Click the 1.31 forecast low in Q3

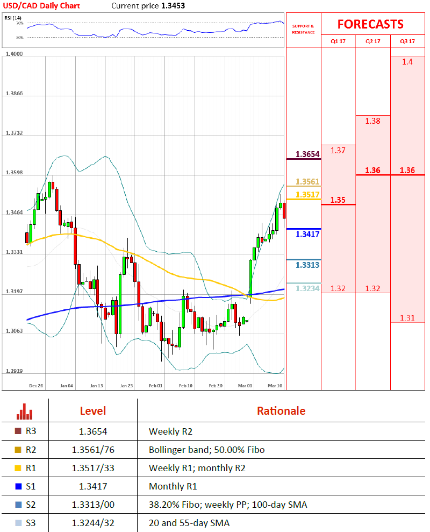407,318
